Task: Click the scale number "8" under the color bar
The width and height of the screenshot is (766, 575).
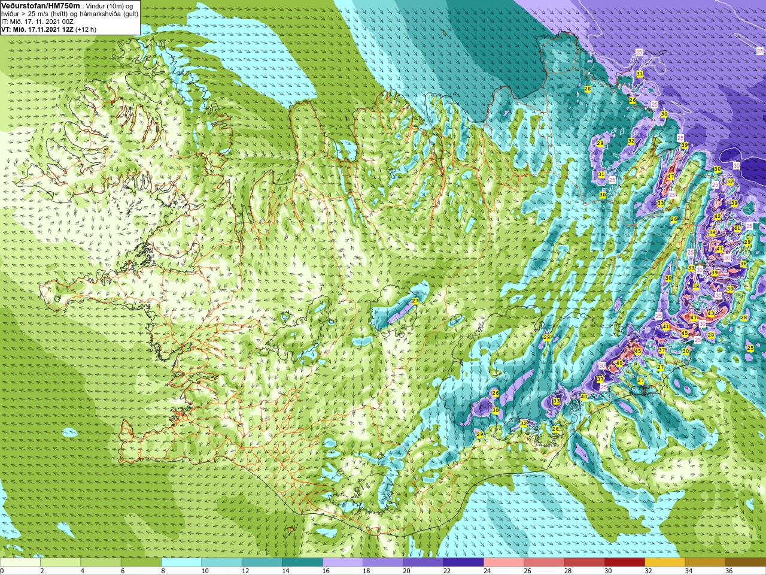Action: click(x=163, y=571)
